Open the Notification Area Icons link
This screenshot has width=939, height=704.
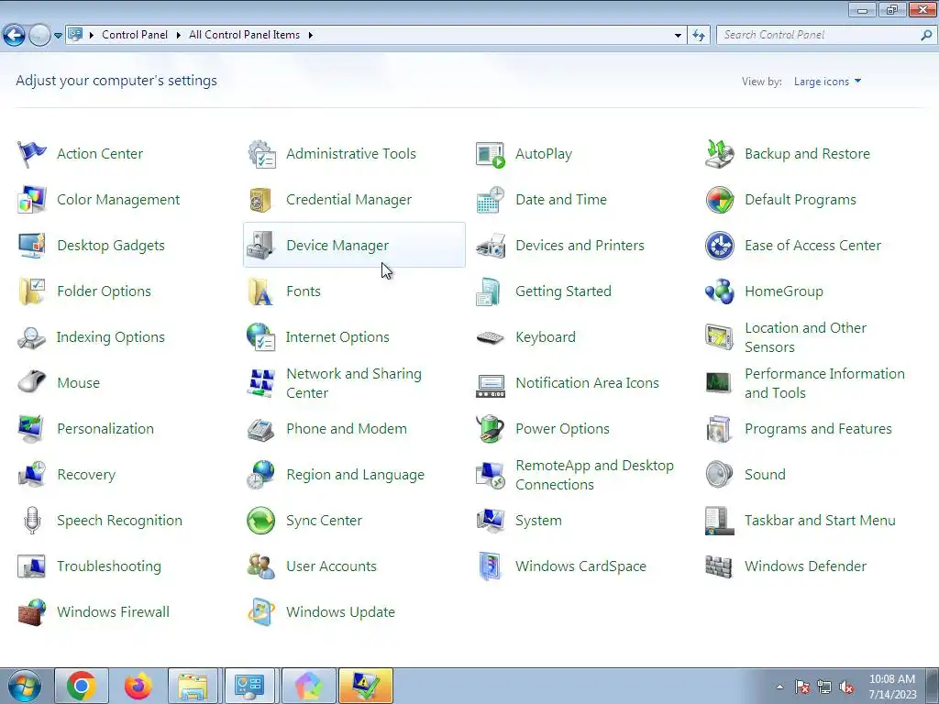(x=587, y=383)
